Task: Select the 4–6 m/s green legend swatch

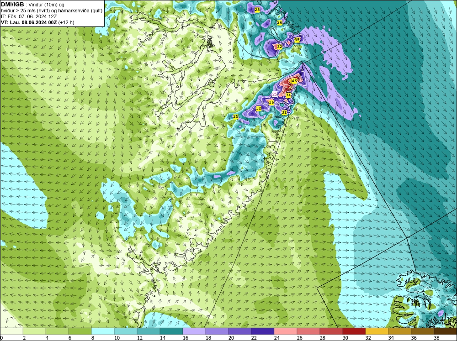Action: [57, 331]
